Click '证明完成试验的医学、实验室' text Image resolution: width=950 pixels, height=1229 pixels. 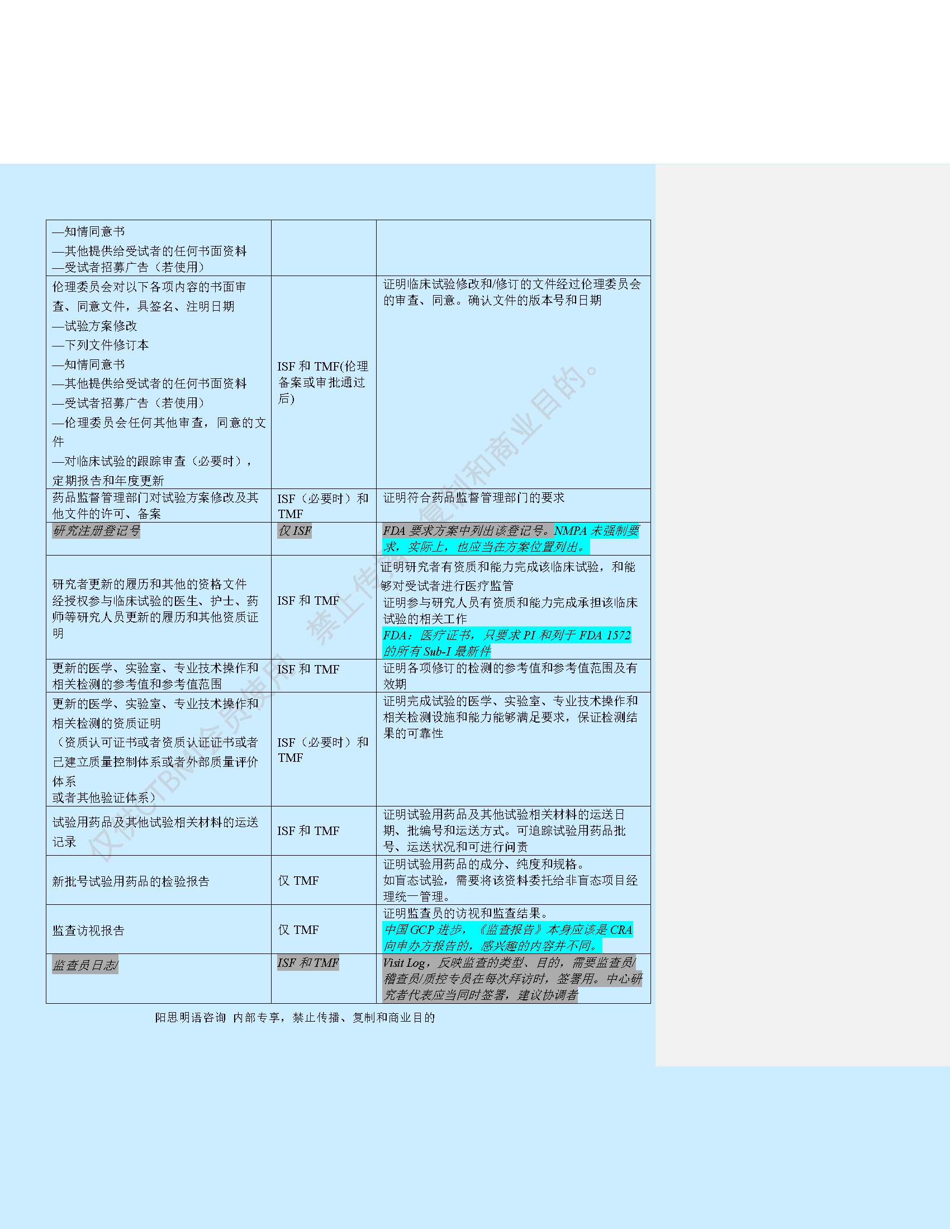(462, 701)
